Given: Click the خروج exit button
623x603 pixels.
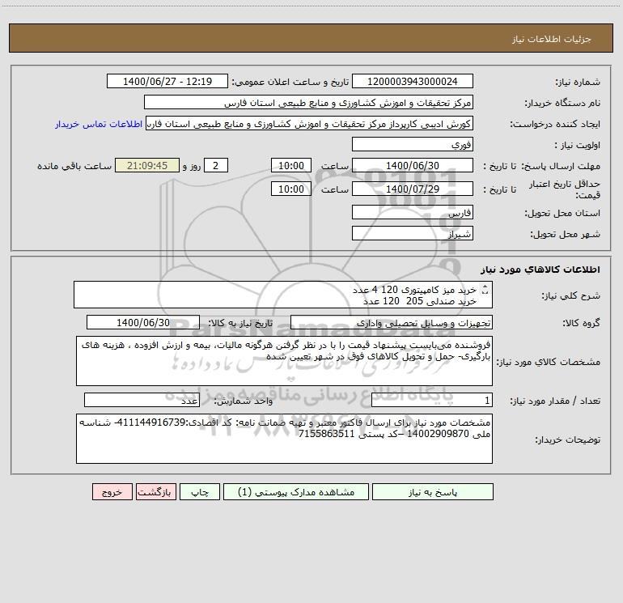Looking at the screenshot, I should click(x=112, y=492).
